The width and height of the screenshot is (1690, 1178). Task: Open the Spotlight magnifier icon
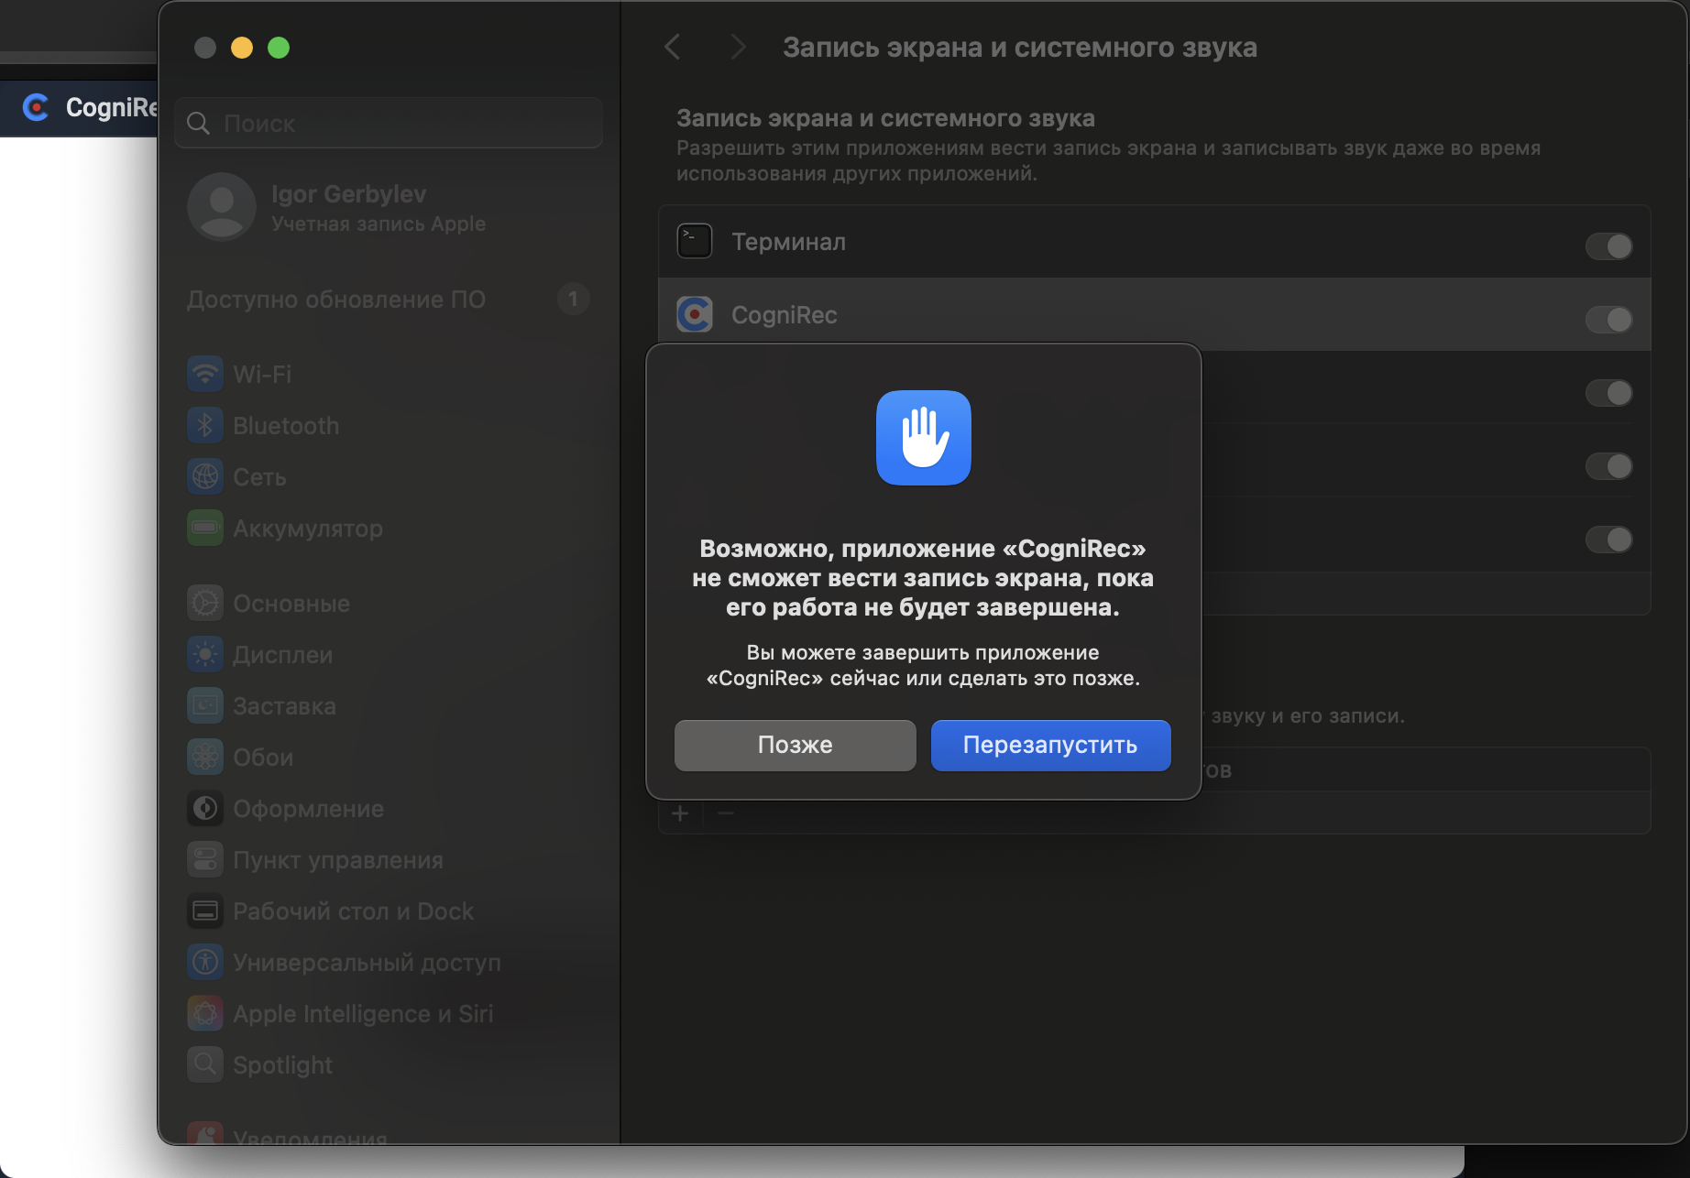pyautogui.click(x=205, y=1064)
